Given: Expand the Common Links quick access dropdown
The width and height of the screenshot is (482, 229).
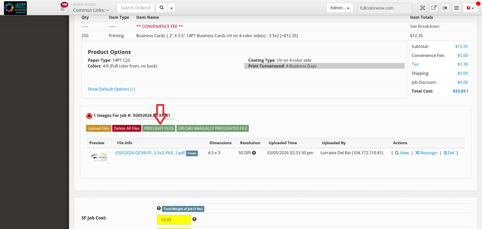Looking at the screenshot, I should tap(91, 10).
